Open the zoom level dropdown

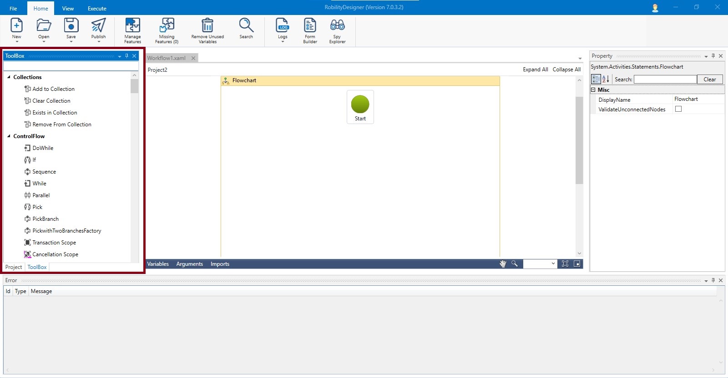553,264
